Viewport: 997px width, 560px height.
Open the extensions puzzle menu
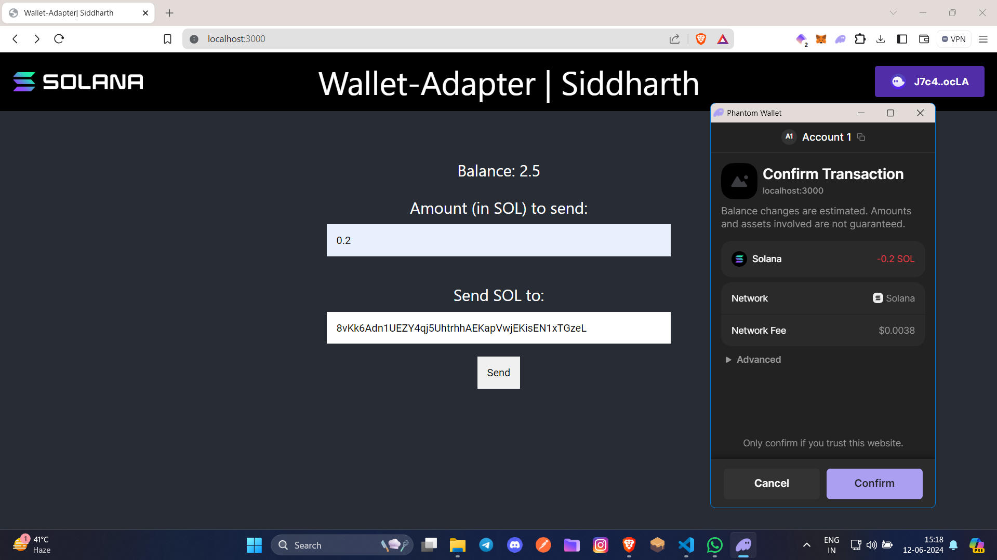click(860, 39)
